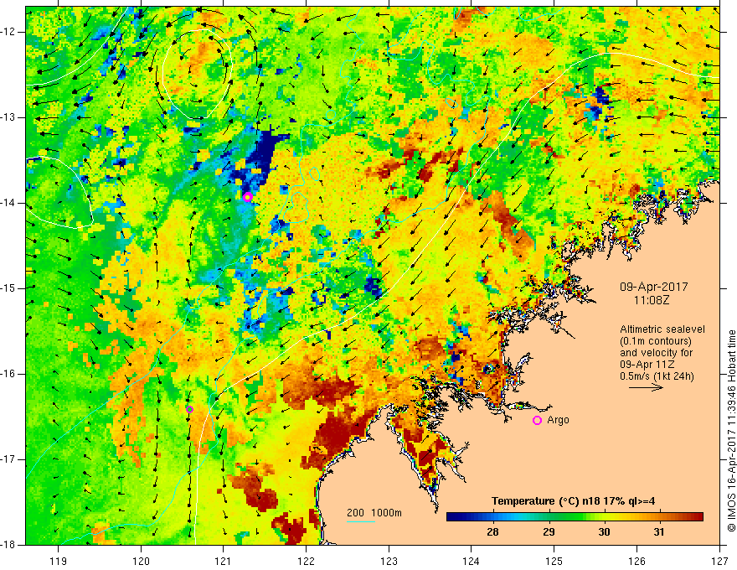
Task: Click the IMOS copyright timestamp text on right edge
Action: (731, 431)
